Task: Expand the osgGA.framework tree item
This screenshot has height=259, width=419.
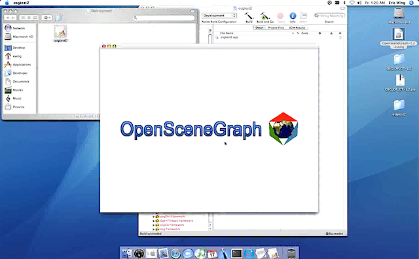Action: [154, 225]
